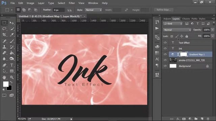Viewport: 216px width, 121px height.
Task: Close the Untitled-1 document tab
Action: [x=84, y=16]
